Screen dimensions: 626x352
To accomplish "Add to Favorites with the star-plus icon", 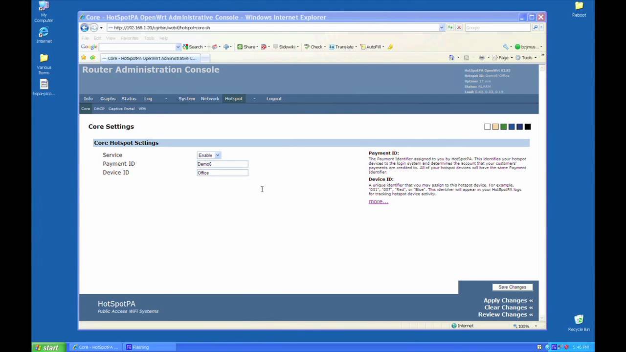I will point(92,58).
